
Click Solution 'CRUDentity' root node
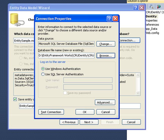[155, 12]
